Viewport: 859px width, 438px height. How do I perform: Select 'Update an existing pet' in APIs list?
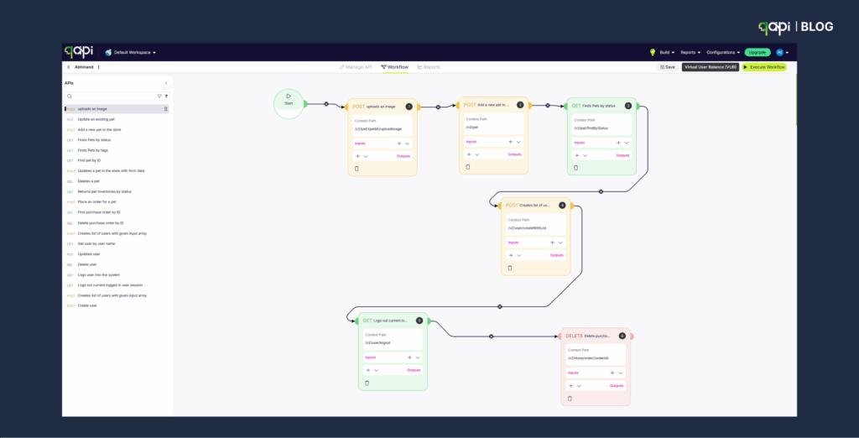click(96, 119)
